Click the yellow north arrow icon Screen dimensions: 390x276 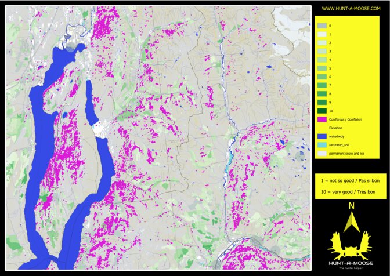(x=352, y=222)
